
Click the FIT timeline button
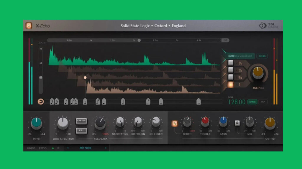(x=225, y=40)
